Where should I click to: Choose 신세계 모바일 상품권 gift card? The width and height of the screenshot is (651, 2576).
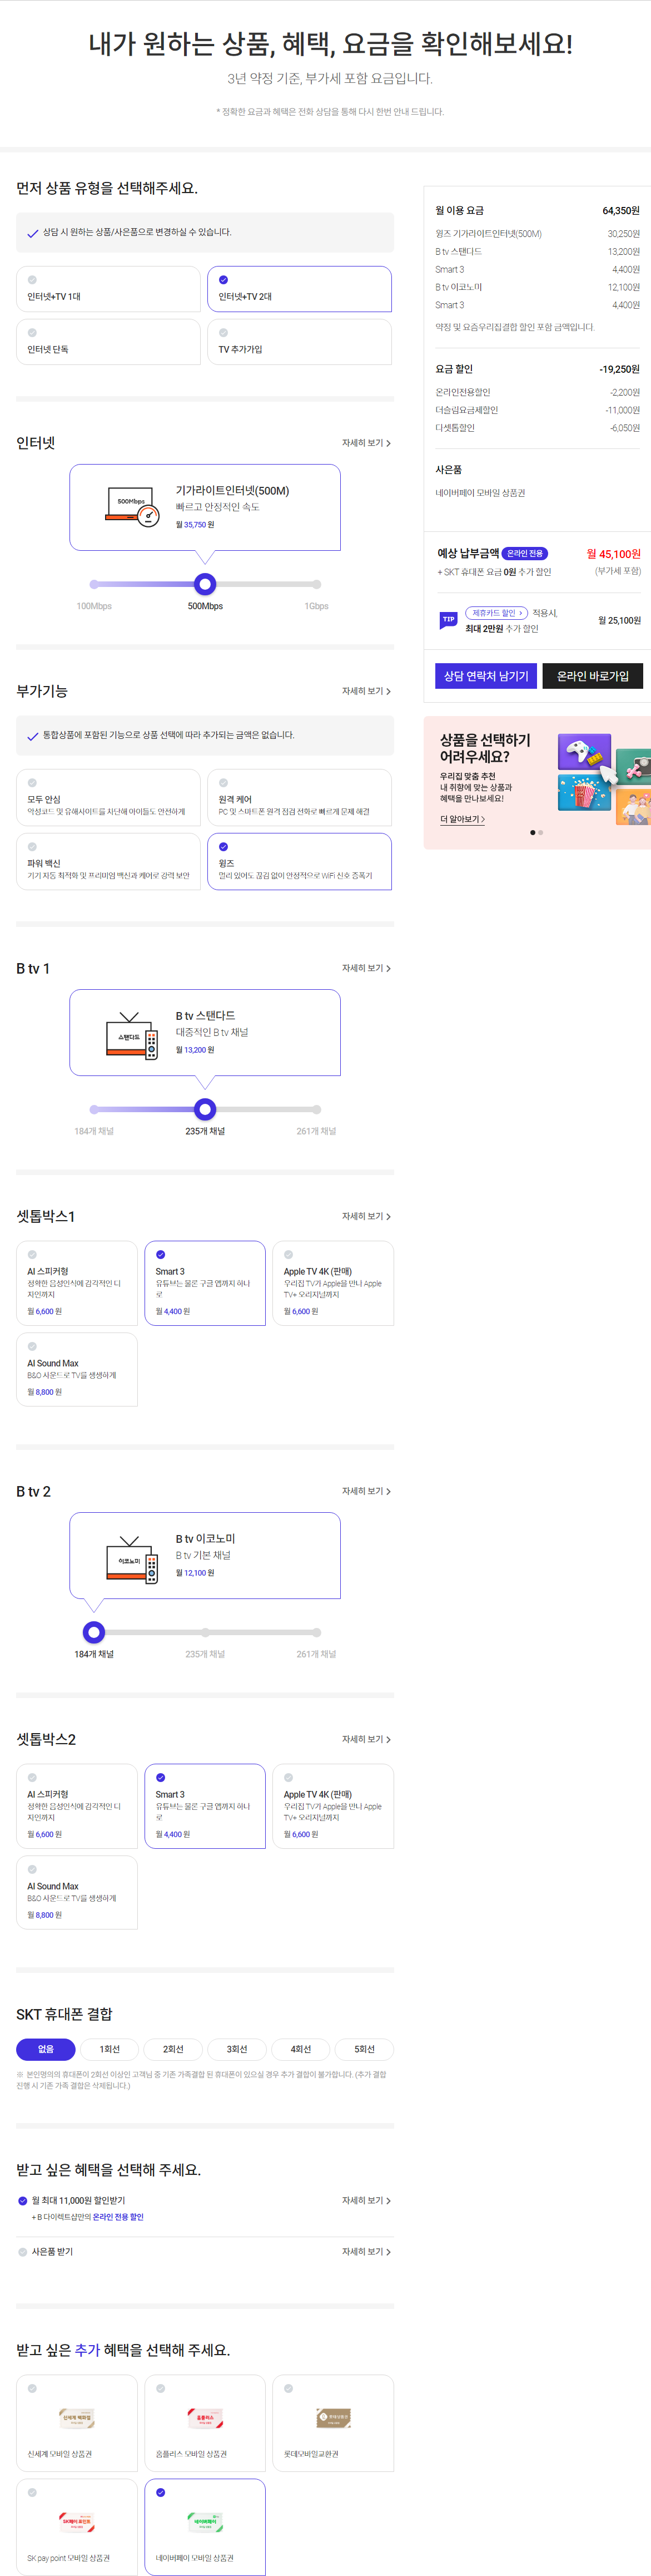(77, 2422)
